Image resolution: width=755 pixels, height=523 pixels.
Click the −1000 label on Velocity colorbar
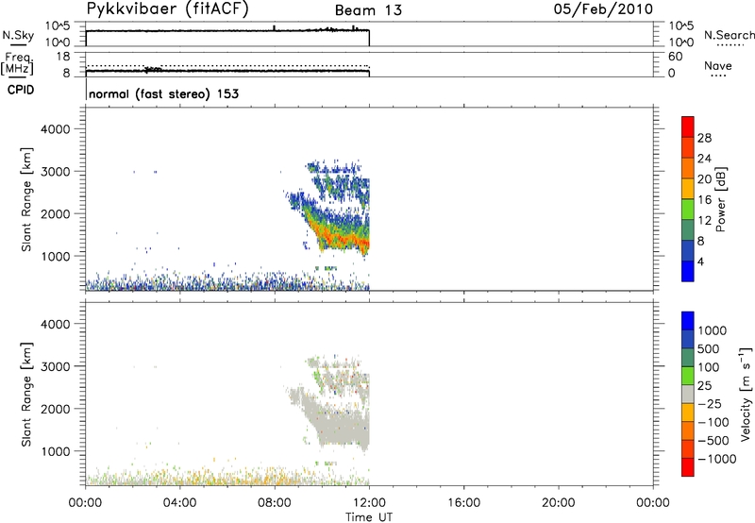pyautogui.click(x=716, y=459)
